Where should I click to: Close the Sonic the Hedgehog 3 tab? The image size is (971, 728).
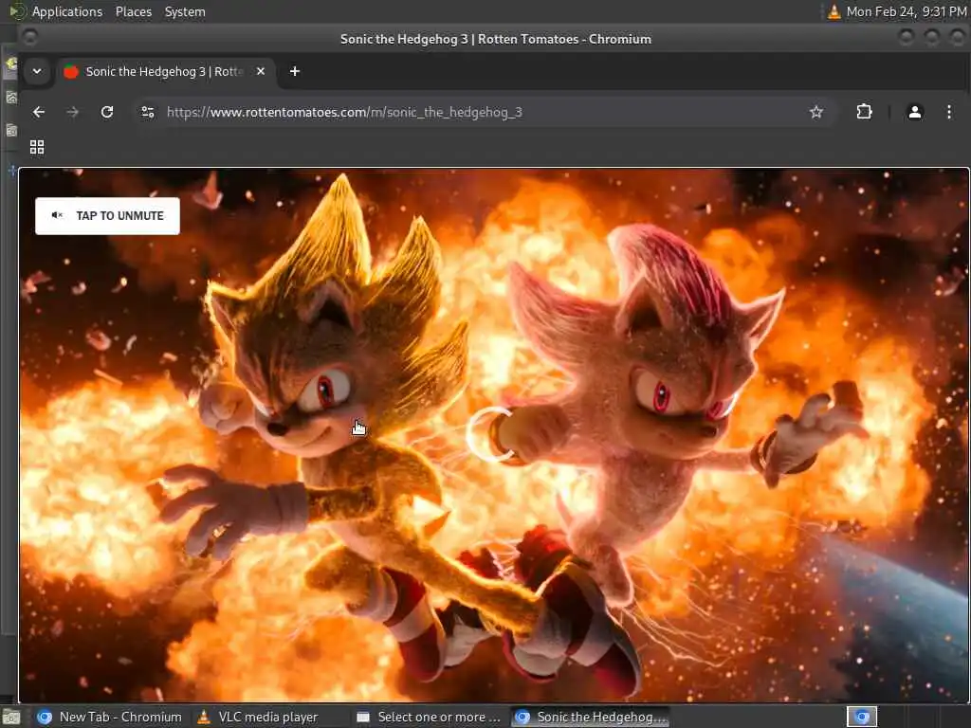point(261,72)
